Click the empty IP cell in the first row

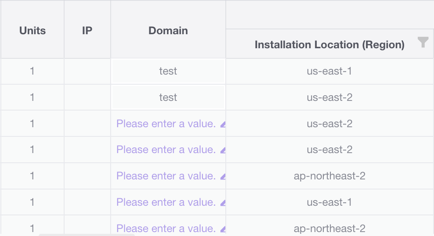(x=87, y=71)
